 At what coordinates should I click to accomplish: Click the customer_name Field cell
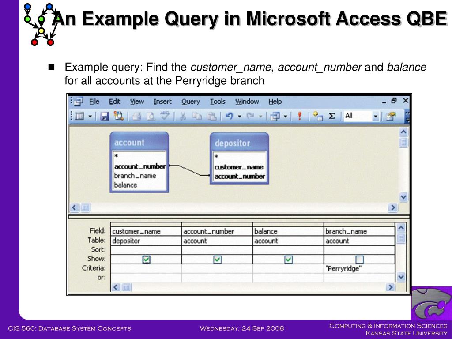click(x=146, y=231)
